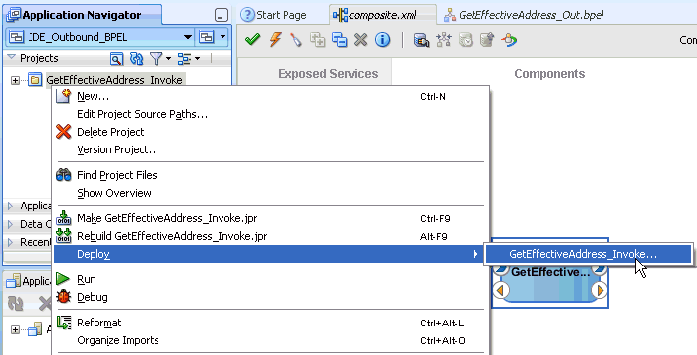Screen dimensions: 697x355
Task: Click the Exposed Services column header
Action: coord(328,74)
